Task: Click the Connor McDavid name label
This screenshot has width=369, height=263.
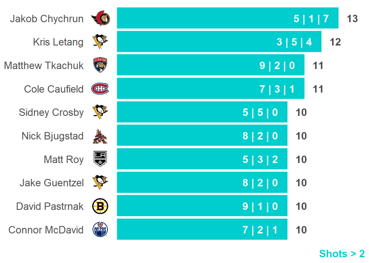Action: tap(46, 230)
